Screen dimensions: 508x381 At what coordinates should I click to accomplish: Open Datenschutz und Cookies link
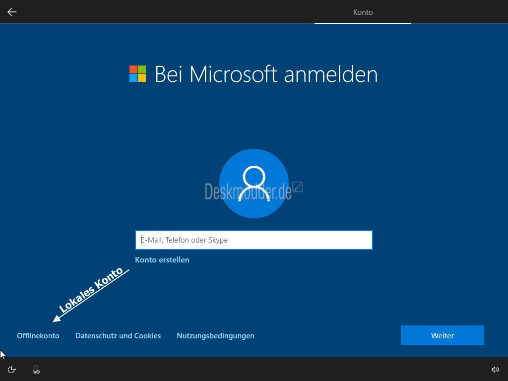click(x=118, y=336)
